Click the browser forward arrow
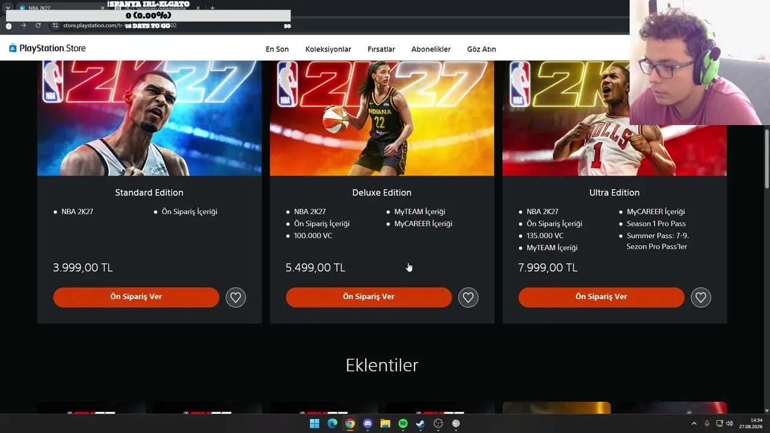Image resolution: width=770 pixels, height=433 pixels. pyautogui.click(x=23, y=25)
